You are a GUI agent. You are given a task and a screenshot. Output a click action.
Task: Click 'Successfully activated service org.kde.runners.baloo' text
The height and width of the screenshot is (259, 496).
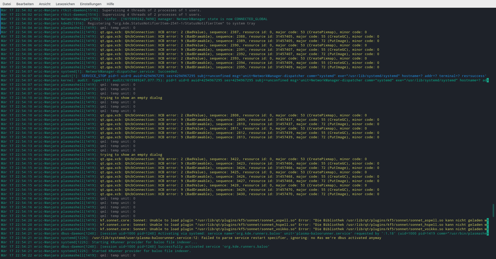coord(214,247)
